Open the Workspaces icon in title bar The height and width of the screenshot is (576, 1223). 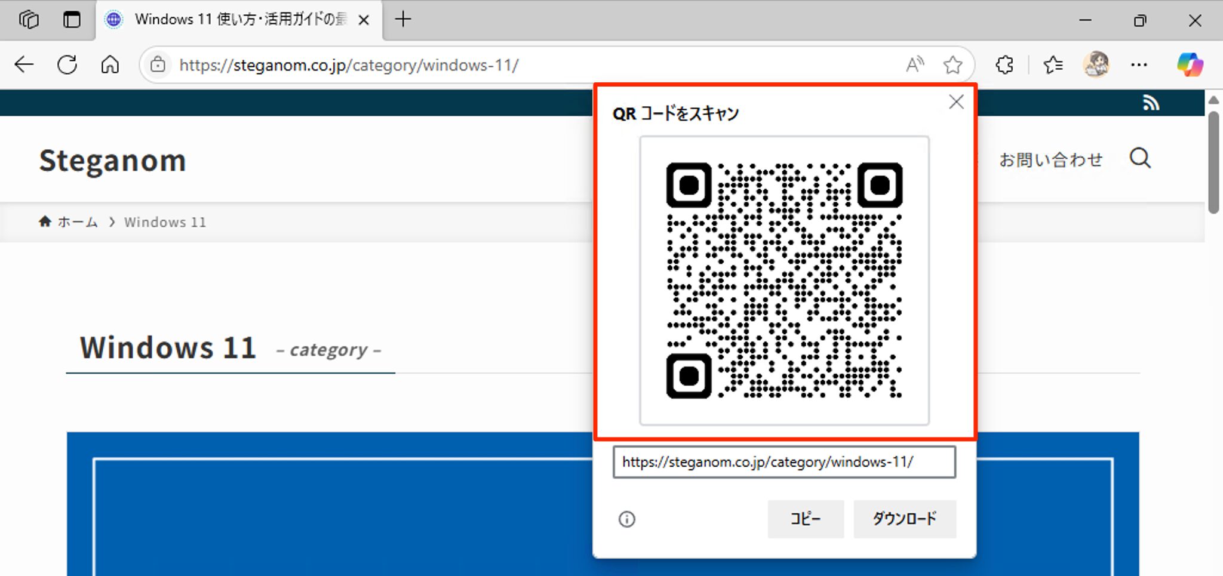[29, 20]
